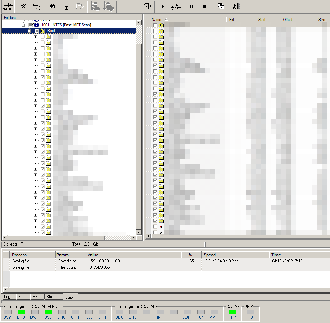Image resolution: width=330 pixels, height=323 pixels.
Task: Click the cascaded windows icon
Action: (x=221, y=6)
